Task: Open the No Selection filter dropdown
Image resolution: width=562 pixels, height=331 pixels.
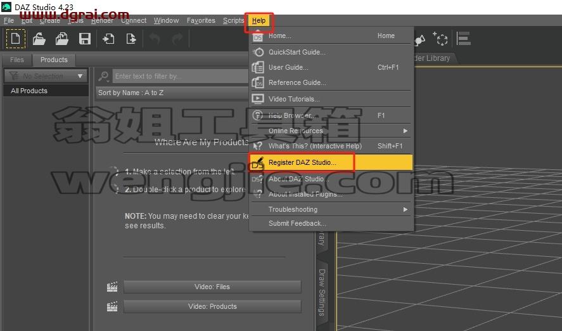Action: coord(46,76)
